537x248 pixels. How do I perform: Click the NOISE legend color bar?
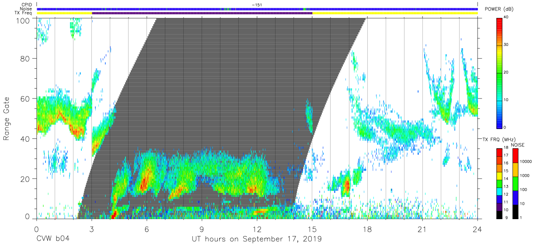pos(515,183)
